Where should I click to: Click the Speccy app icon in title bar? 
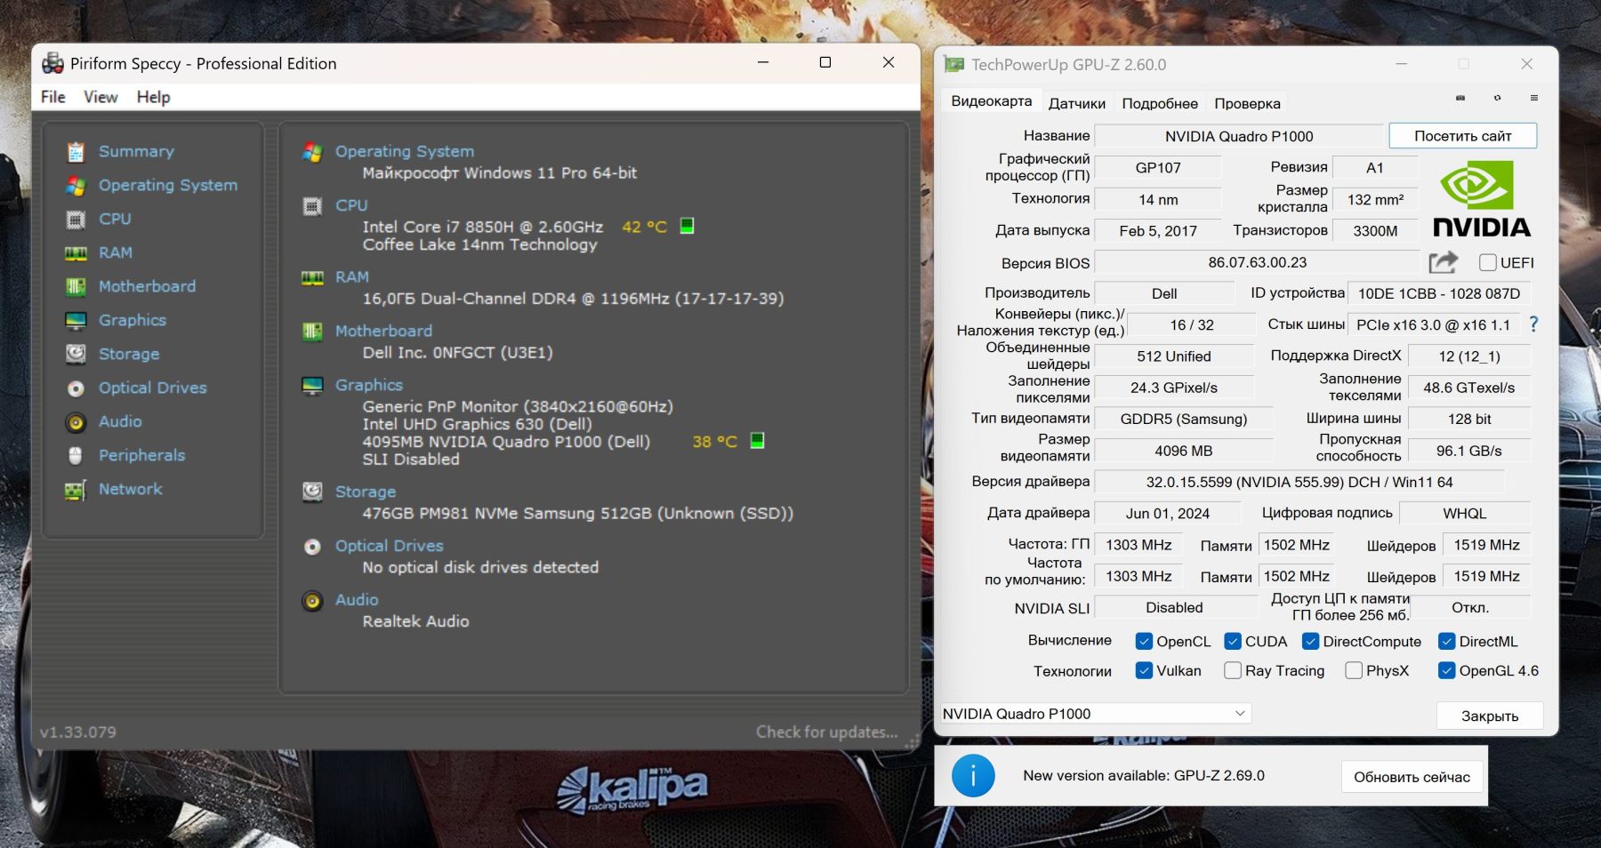point(53,63)
